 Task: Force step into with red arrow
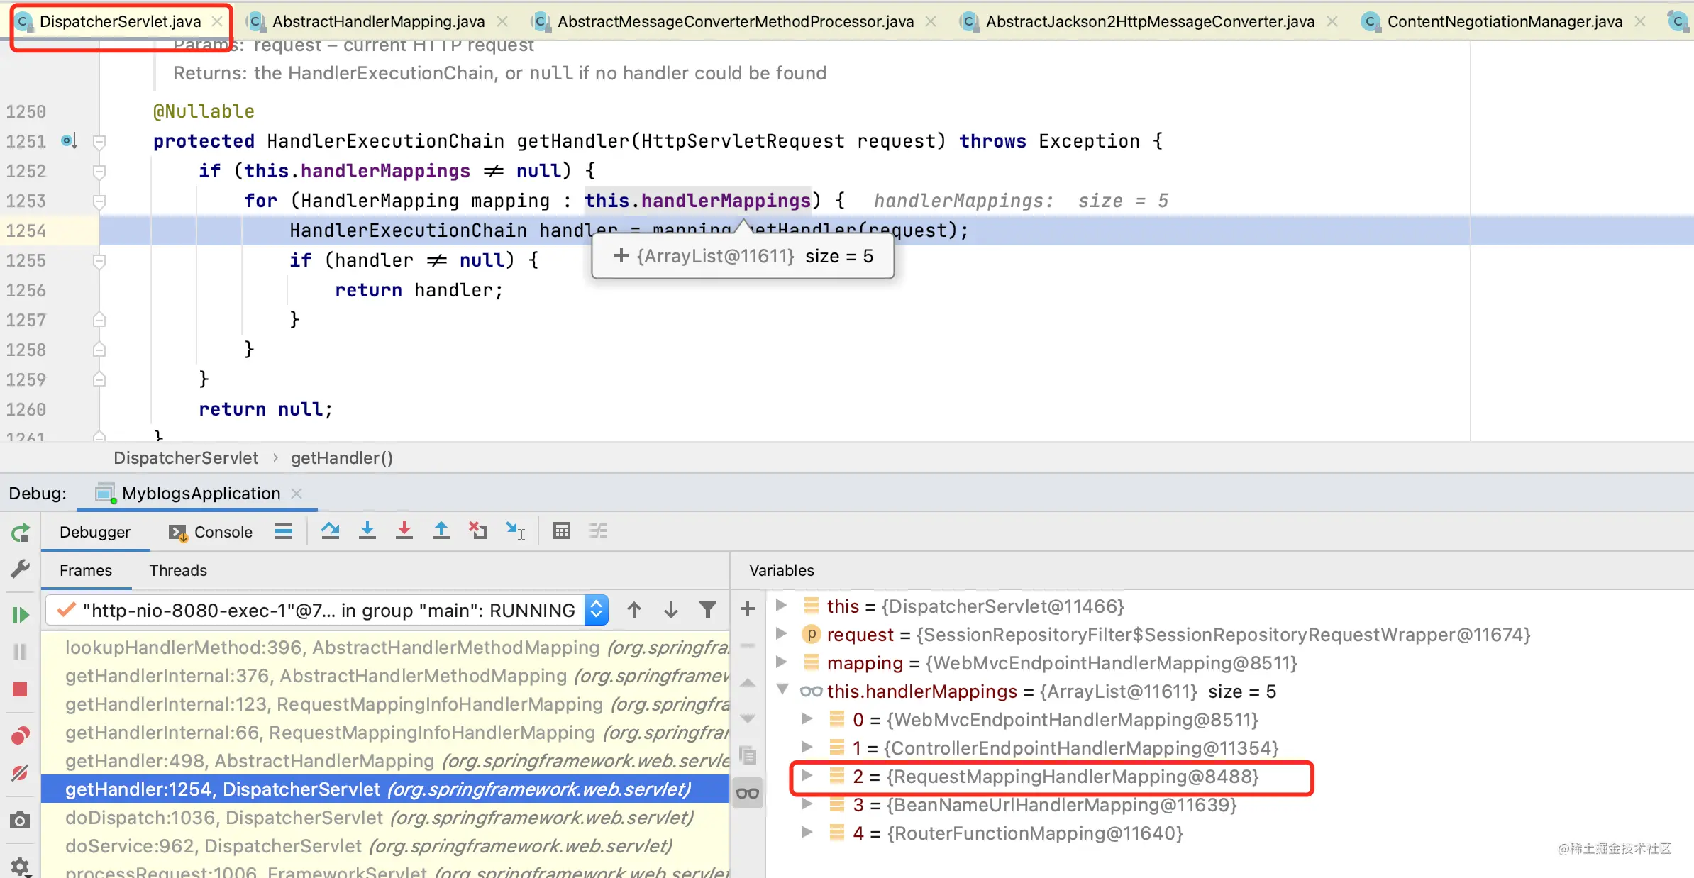point(404,531)
